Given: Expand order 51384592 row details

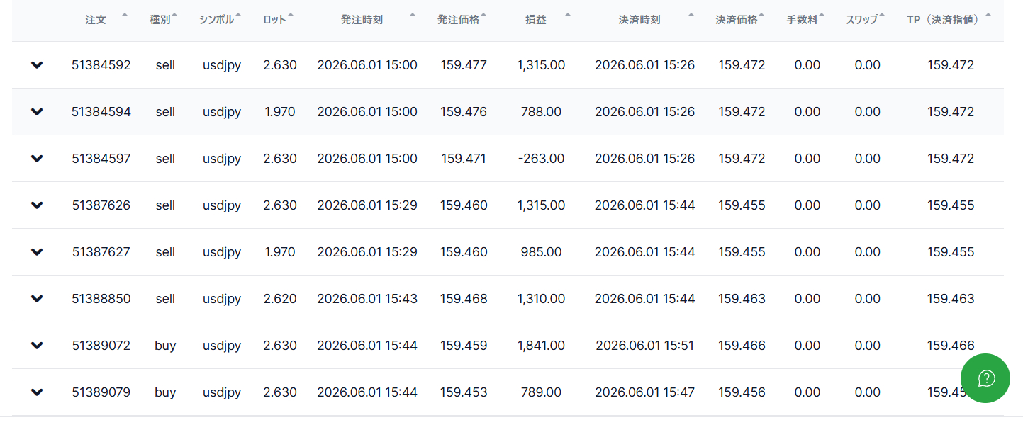Looking at the screenshot, I should coord(37,65).
